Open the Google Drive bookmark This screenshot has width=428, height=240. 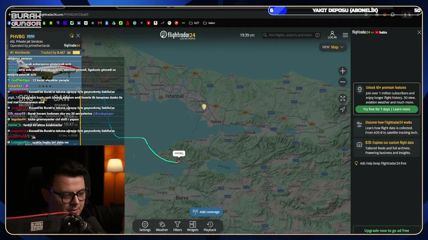click(x=114, y=23)
